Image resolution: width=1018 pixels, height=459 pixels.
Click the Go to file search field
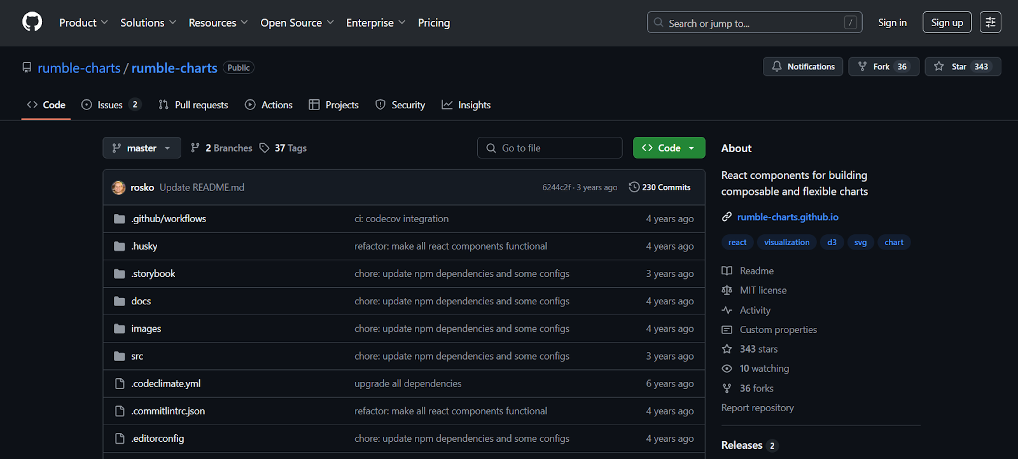point(550,148)
